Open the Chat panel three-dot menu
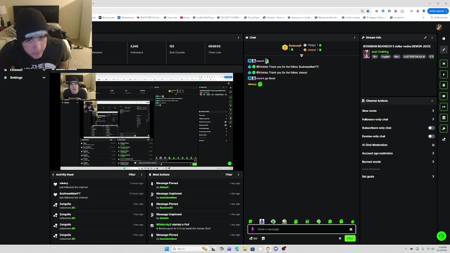This screenshot has height=253, width=450. pyautogui.click(x=354, y=38)
